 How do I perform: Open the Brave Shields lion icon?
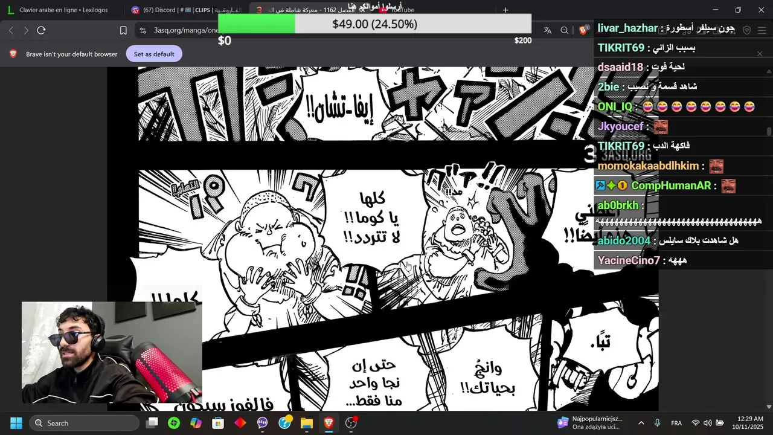tap(583, 30)
